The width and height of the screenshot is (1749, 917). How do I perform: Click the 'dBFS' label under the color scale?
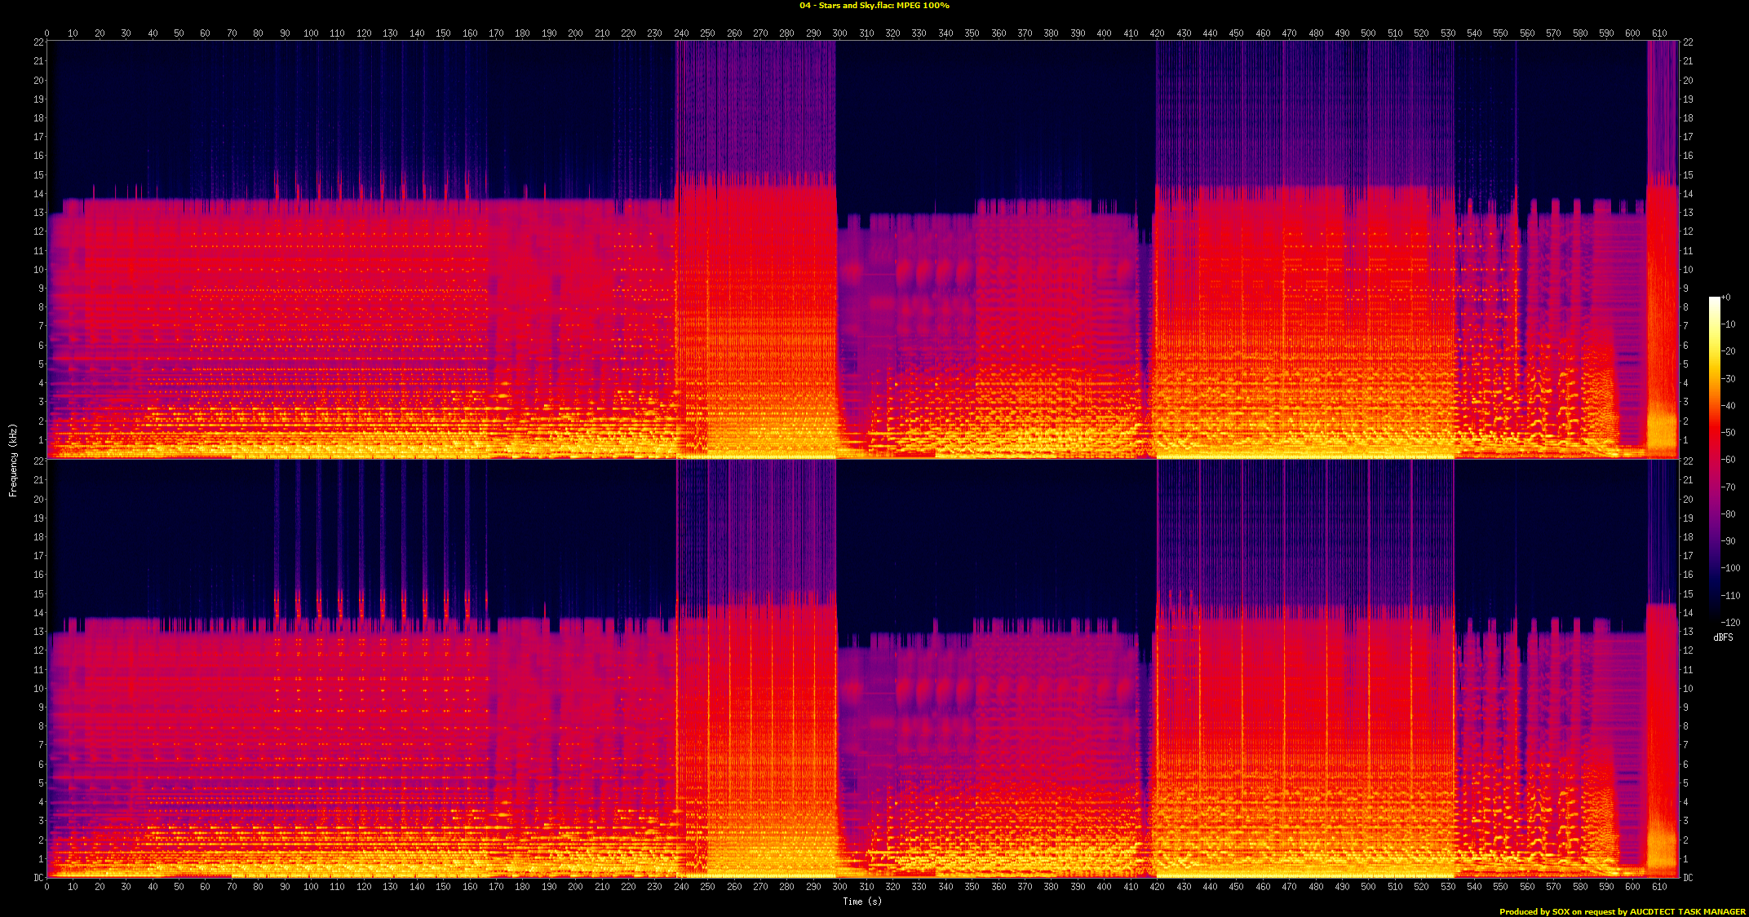point(1723,637)
